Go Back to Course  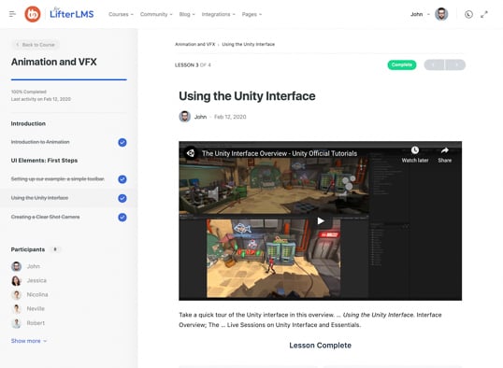click(x=36, y=45)
